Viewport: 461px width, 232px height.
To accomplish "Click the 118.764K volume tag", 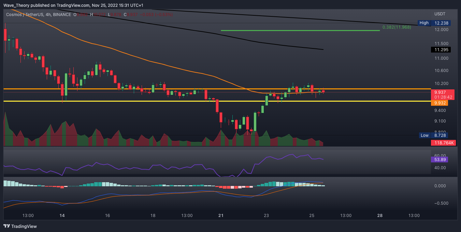I will pos(443,143).
